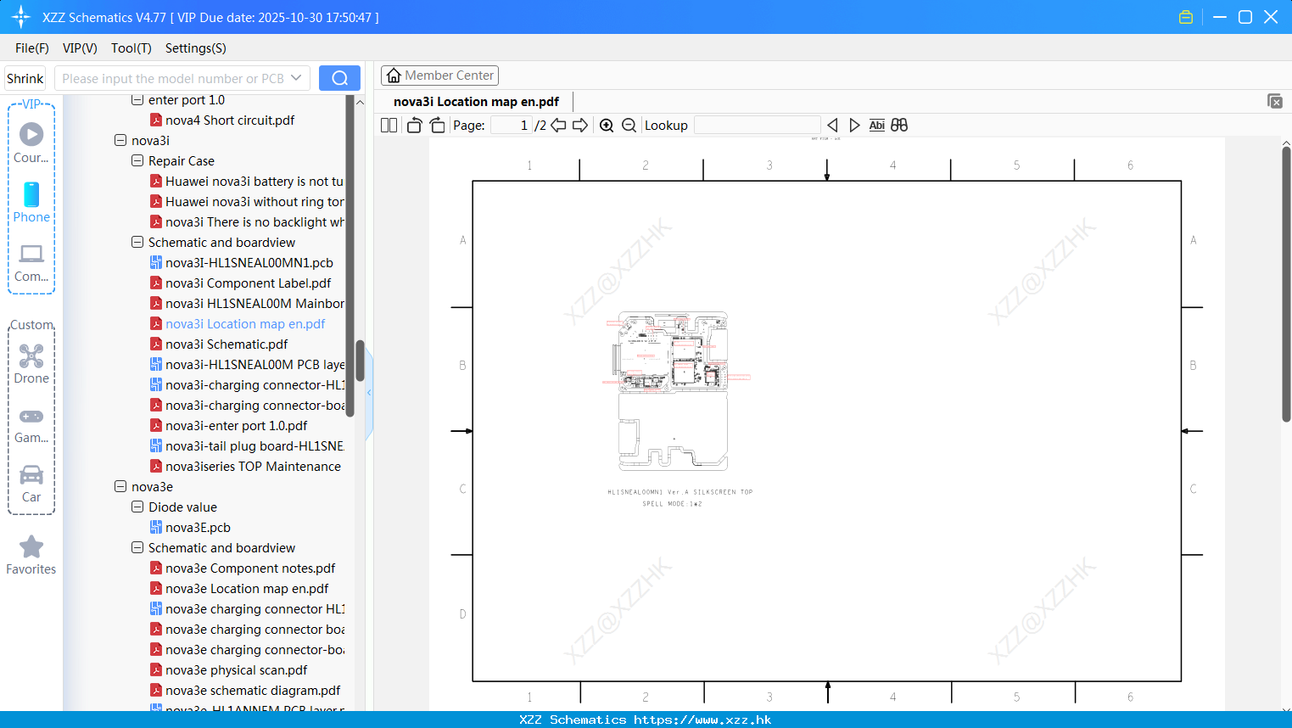Collapse the enter port 1.0 folder
Image resolution: width=1292 pixels, height=728 pixels.
(x=137, y=100)
